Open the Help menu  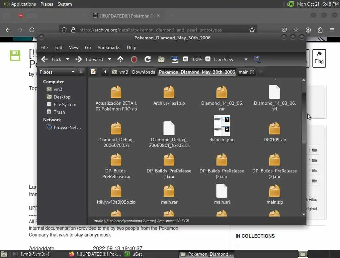pyautogui.click(x=131, y=47)
